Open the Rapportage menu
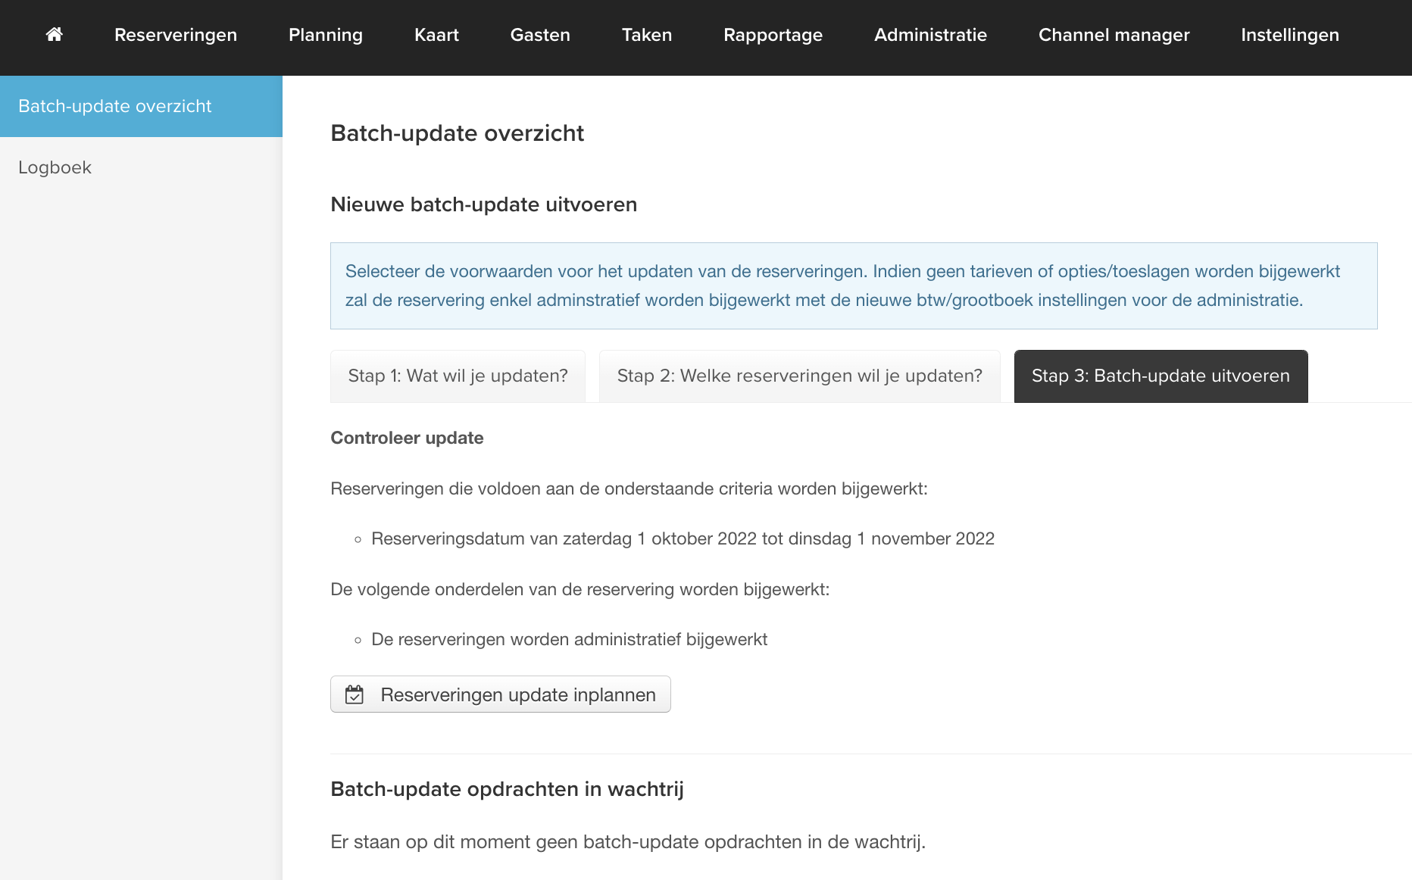The image size is (1412, 880). coord(773,35)
